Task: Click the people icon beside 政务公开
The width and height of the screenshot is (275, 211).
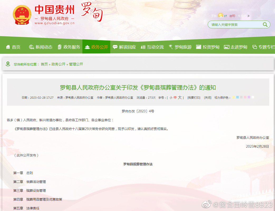Action: click(x=87, y=47)
